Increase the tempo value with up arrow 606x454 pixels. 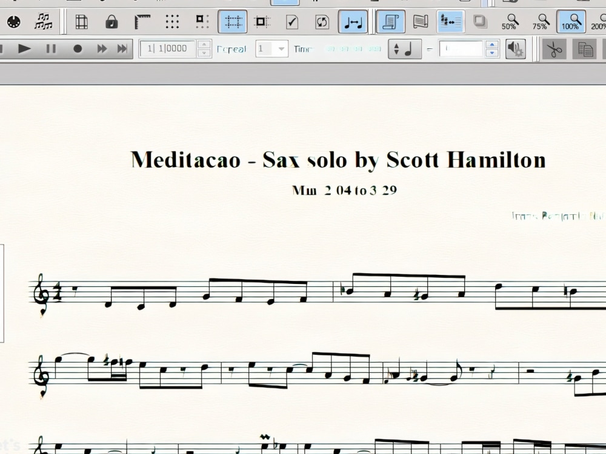click(x=491, y=45)
